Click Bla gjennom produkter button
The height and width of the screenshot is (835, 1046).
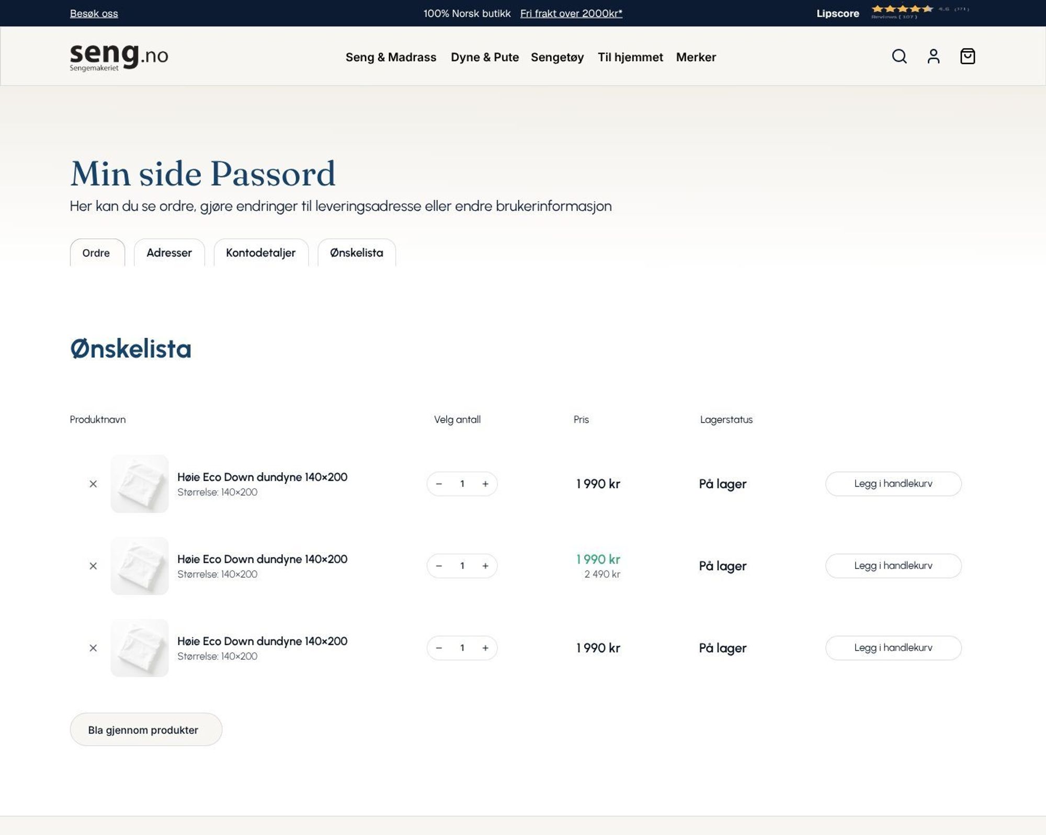click(146, 729)
